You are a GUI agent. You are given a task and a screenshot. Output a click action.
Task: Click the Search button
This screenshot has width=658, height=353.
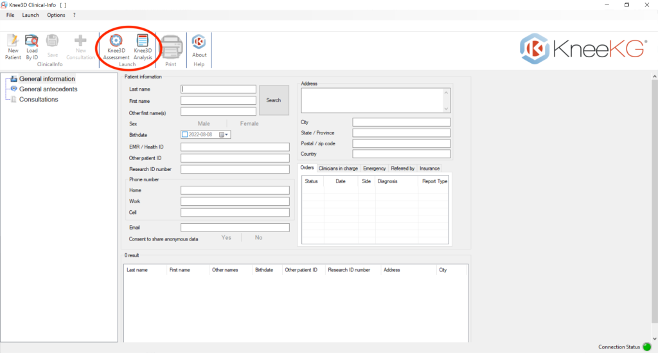click(274, 100)
